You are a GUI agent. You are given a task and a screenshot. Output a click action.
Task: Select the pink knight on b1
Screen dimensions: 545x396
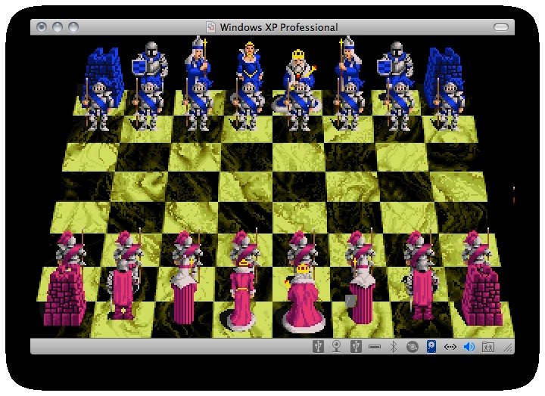[122, 291]
